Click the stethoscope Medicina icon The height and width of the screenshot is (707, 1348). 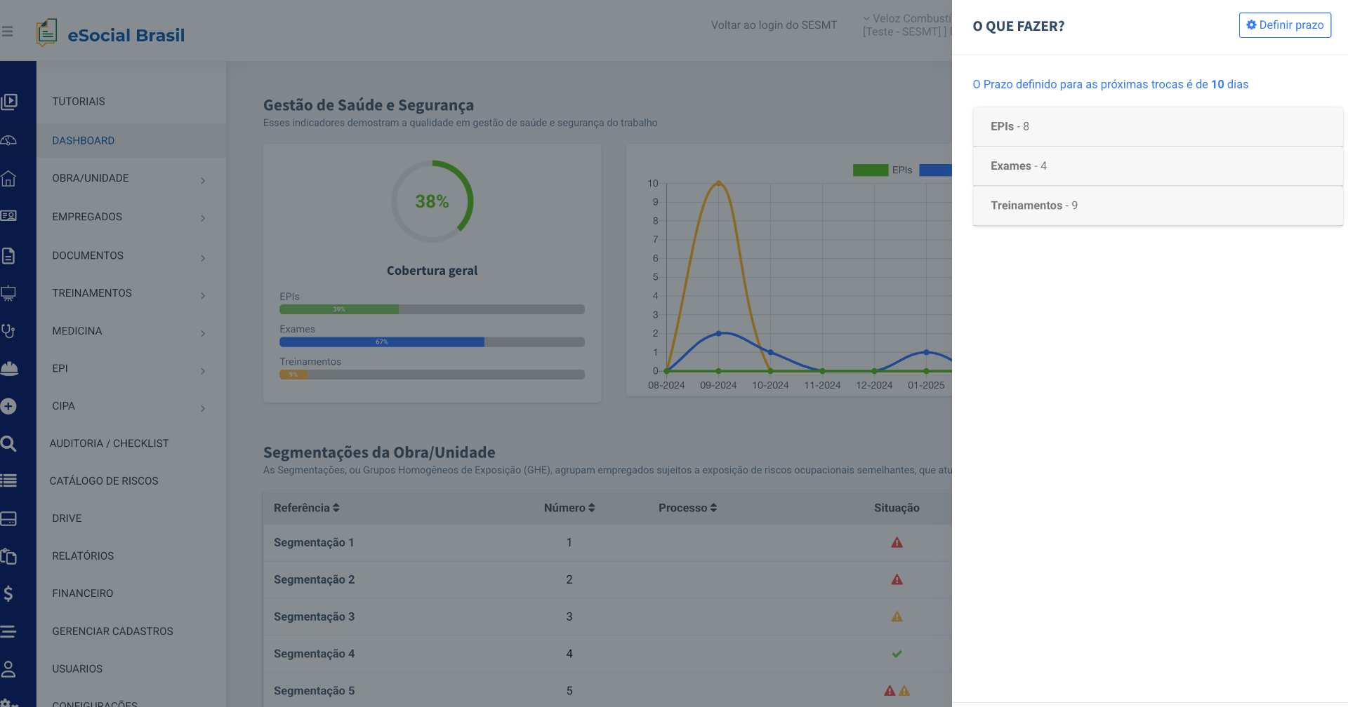click(8, 331)
